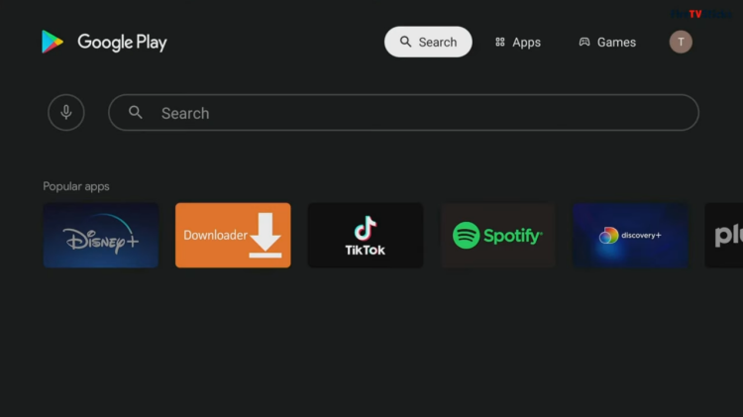The height and width of the screenshot is (417, 743).
Task: Click inside the Search text field
Action: click(x=404, y=112)
